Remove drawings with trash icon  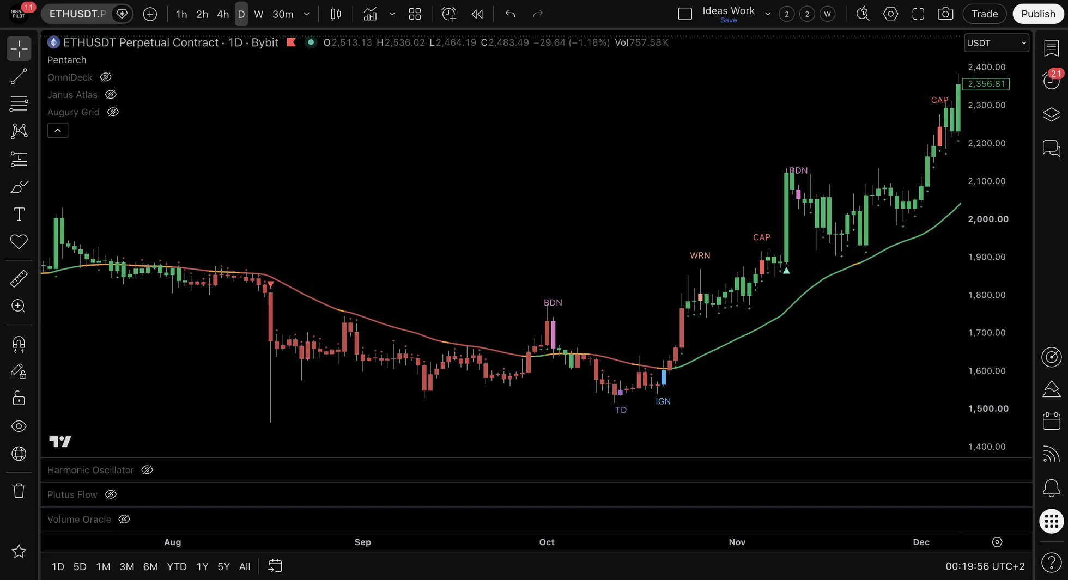coord(19,491)
